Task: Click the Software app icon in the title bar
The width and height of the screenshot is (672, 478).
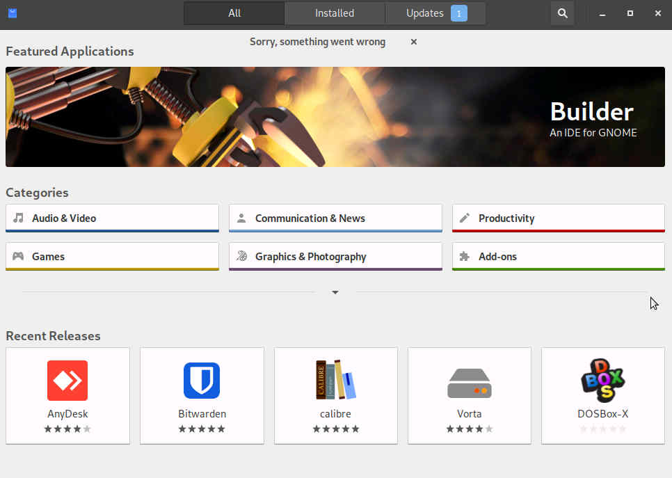Action: (13, 13)
